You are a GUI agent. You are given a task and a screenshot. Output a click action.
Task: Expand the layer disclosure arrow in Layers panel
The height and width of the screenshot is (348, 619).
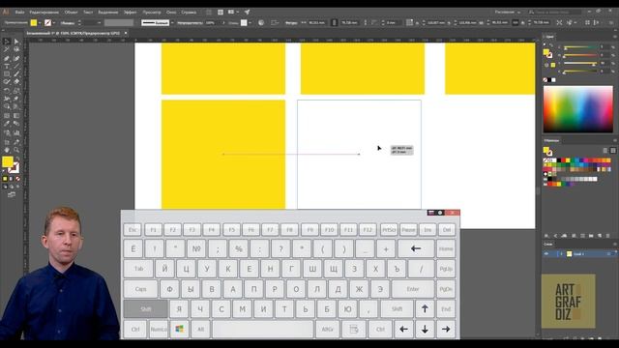tap(561, 254)
